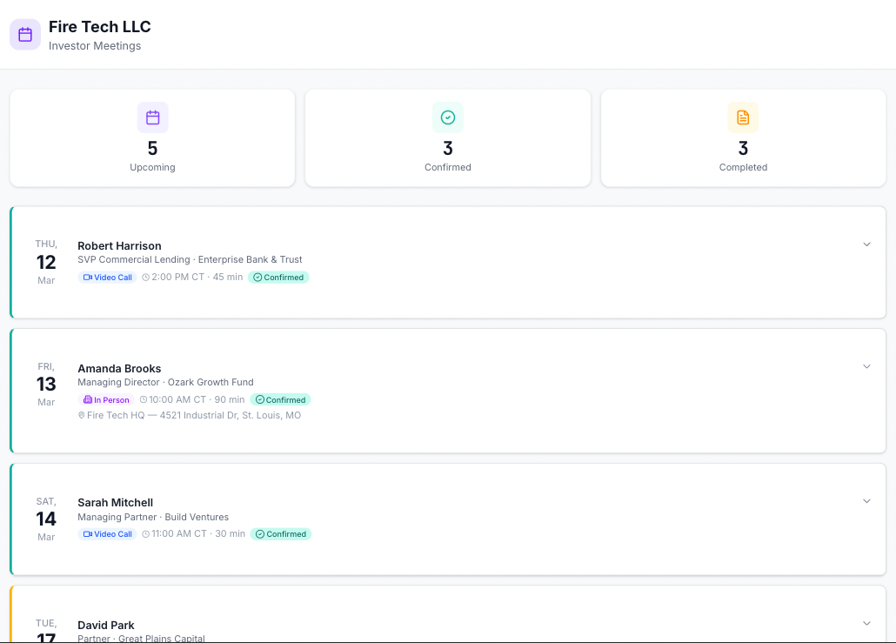Click the clock icon next to 10:00 AM CT
The height and width of the screenshot is (643, 896).
(x=144, y=400)
